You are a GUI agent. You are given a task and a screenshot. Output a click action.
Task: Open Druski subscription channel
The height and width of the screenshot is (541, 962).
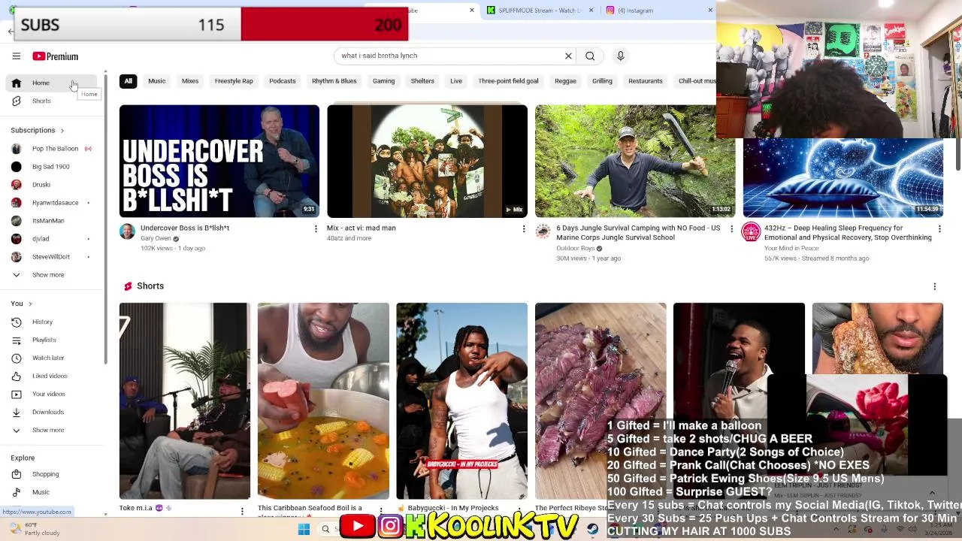(x=51, y=185)
